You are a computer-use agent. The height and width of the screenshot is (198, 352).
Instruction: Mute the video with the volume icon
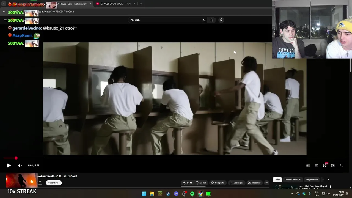click(20, 166)
